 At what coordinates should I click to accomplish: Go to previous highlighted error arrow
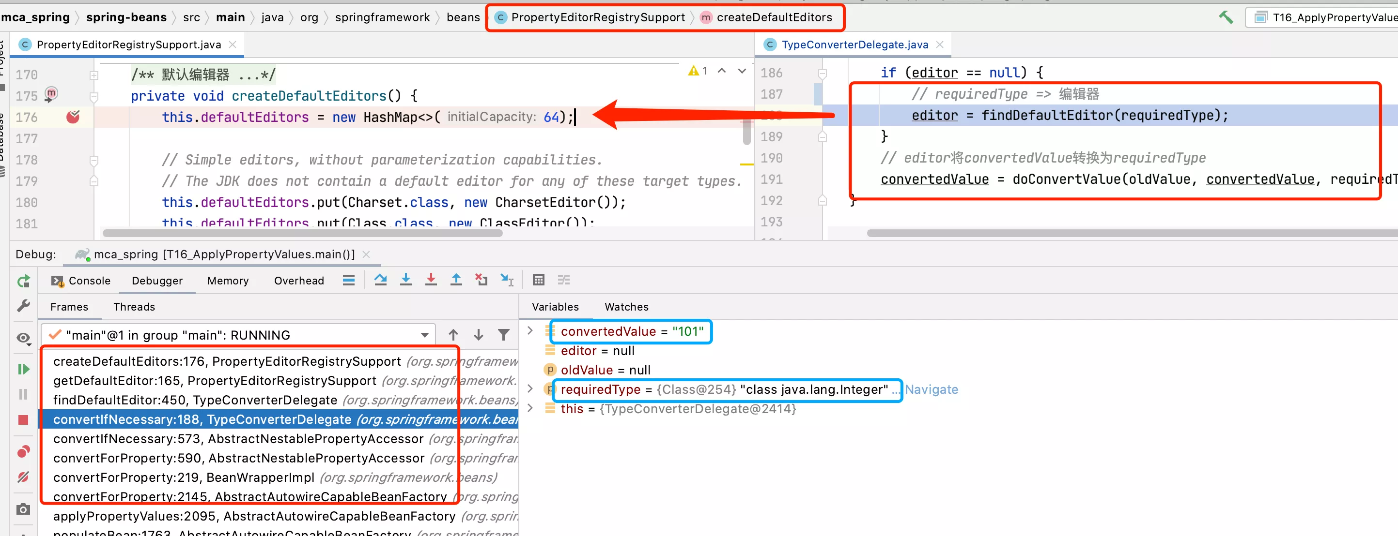point(722,71)
